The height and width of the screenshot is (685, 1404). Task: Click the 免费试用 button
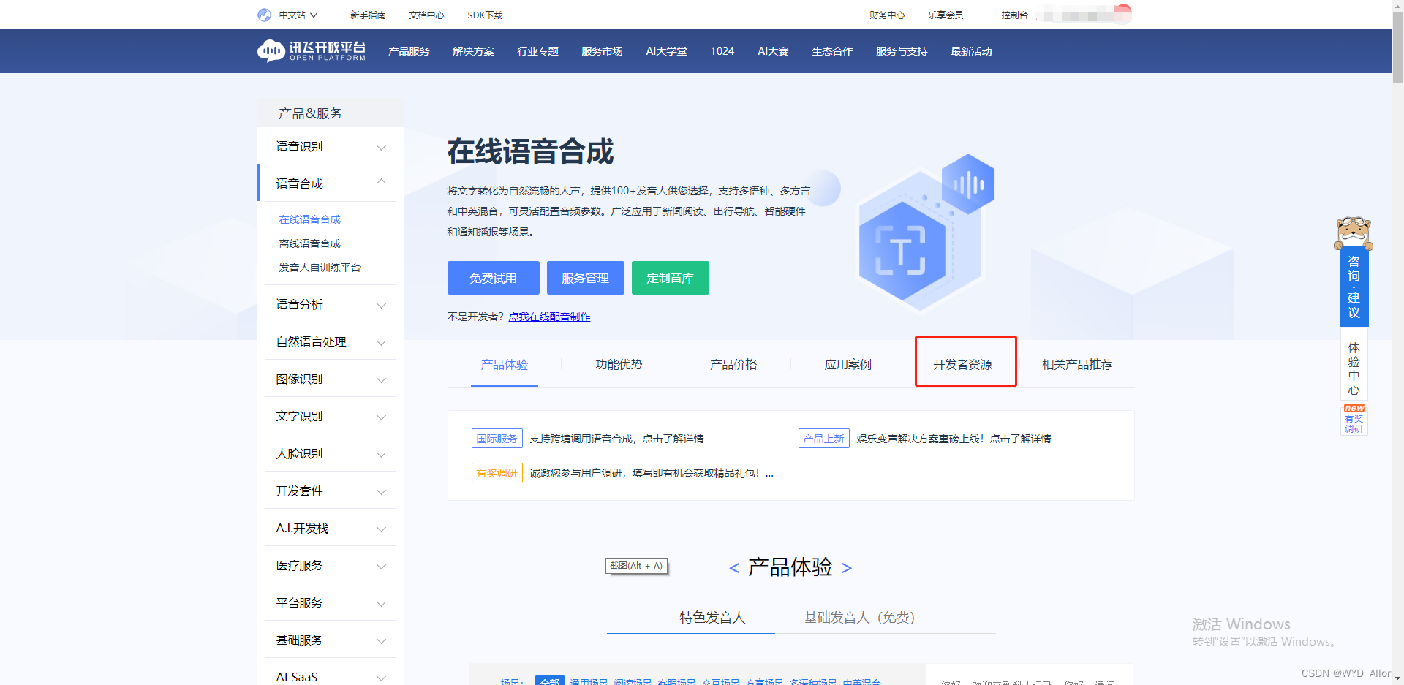[x=494, y=278]
